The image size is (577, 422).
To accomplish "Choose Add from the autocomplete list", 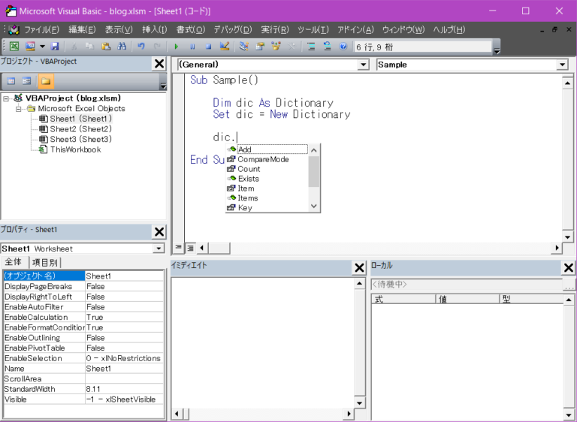I will pos(267,149).
